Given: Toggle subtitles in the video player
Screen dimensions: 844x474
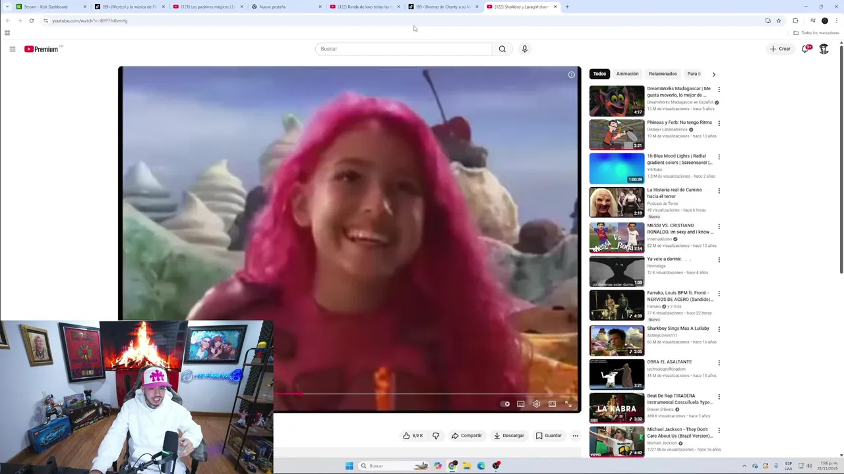Looking at the screenshot, I should (521, 404).
